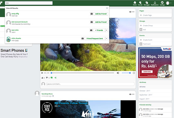Screen dimensions: 174x118
Task: Open the user avatar account menu
Action: coord(168,3)
